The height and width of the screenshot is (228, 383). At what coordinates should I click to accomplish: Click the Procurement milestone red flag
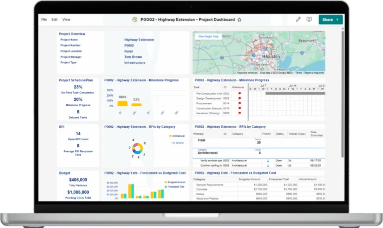(239, 103)
